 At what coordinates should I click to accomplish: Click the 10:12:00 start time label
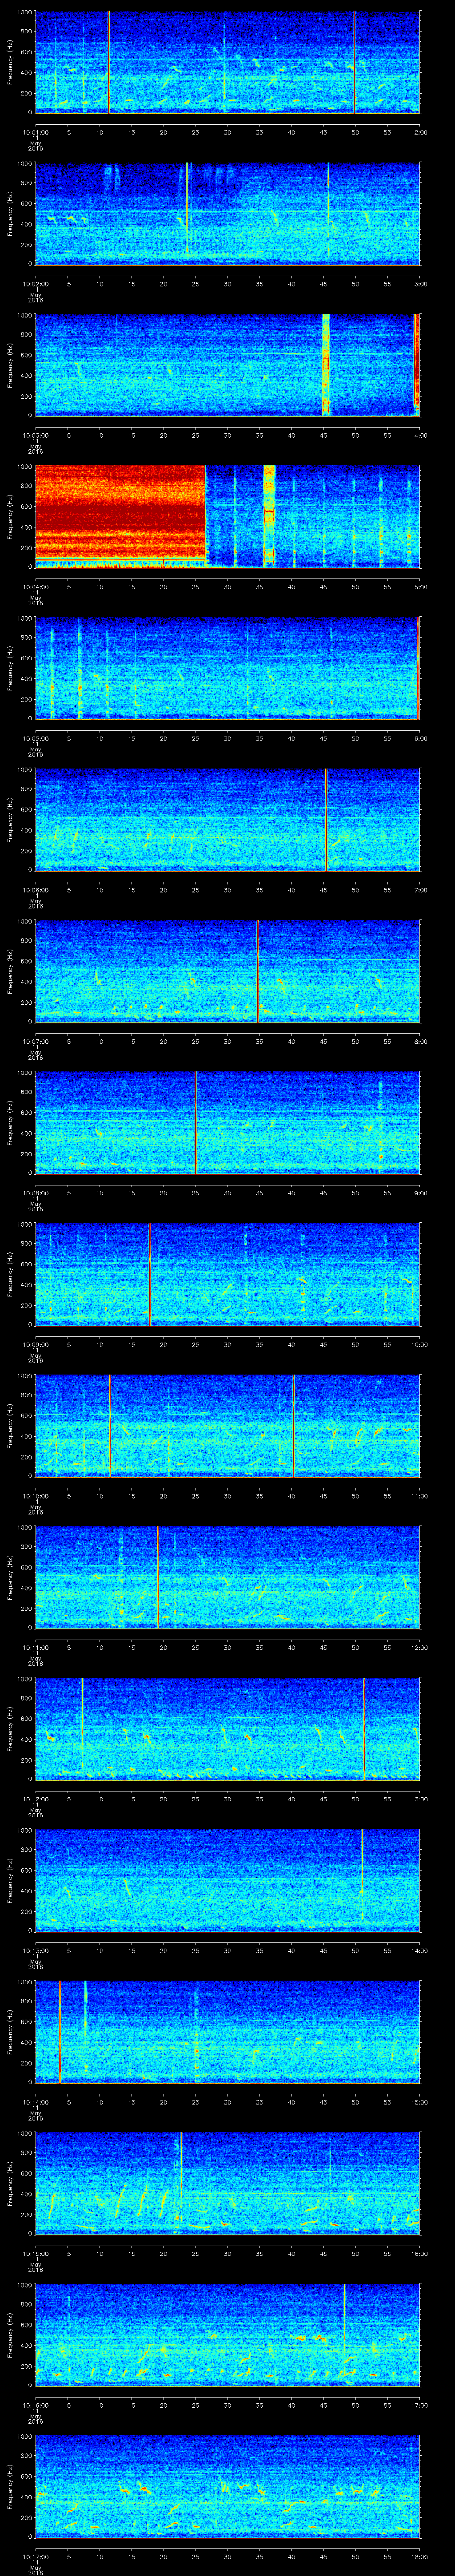(35, 1799)
